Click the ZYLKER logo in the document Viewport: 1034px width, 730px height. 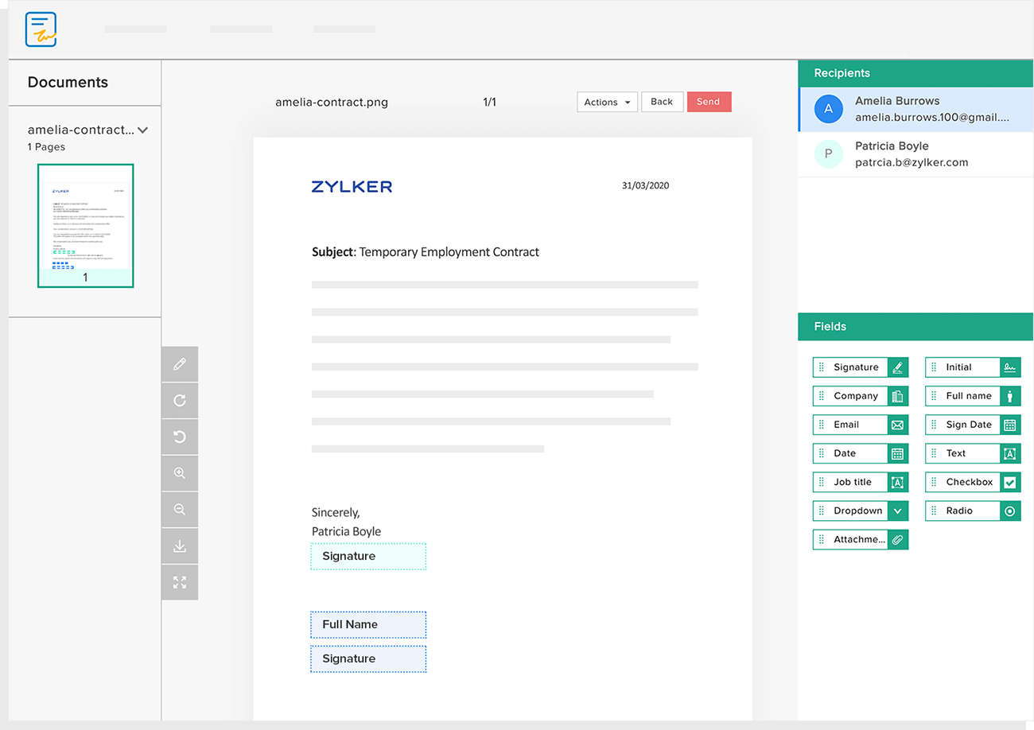click(352, 187)
